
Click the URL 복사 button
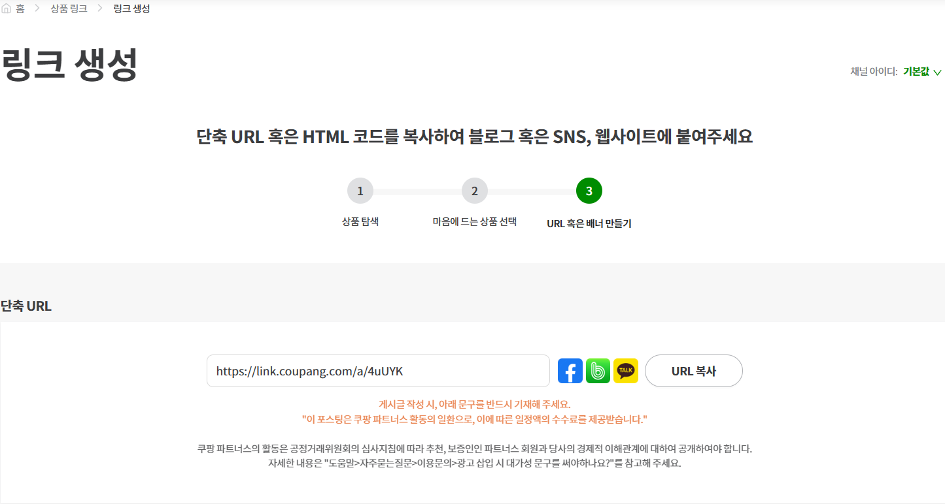click(x=693, y=370)
